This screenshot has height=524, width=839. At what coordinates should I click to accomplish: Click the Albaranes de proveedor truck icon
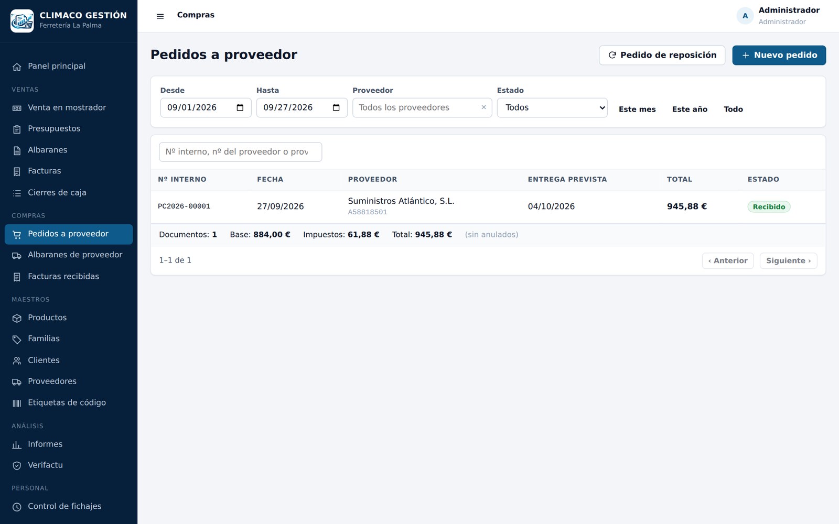coord(17,255)
